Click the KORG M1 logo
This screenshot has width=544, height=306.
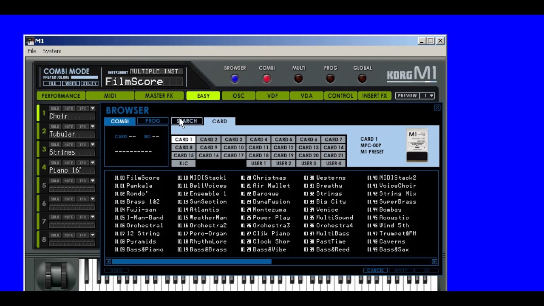(x=411, y=74)
